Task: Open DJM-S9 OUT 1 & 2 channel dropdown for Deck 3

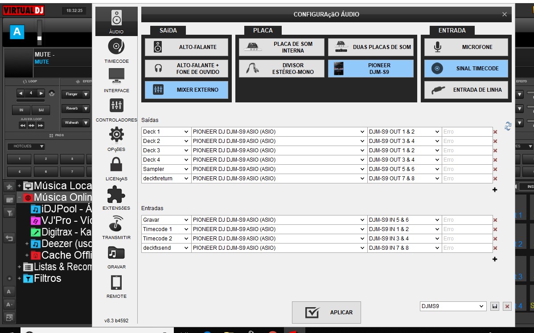Action: click(x=405, y=150)
